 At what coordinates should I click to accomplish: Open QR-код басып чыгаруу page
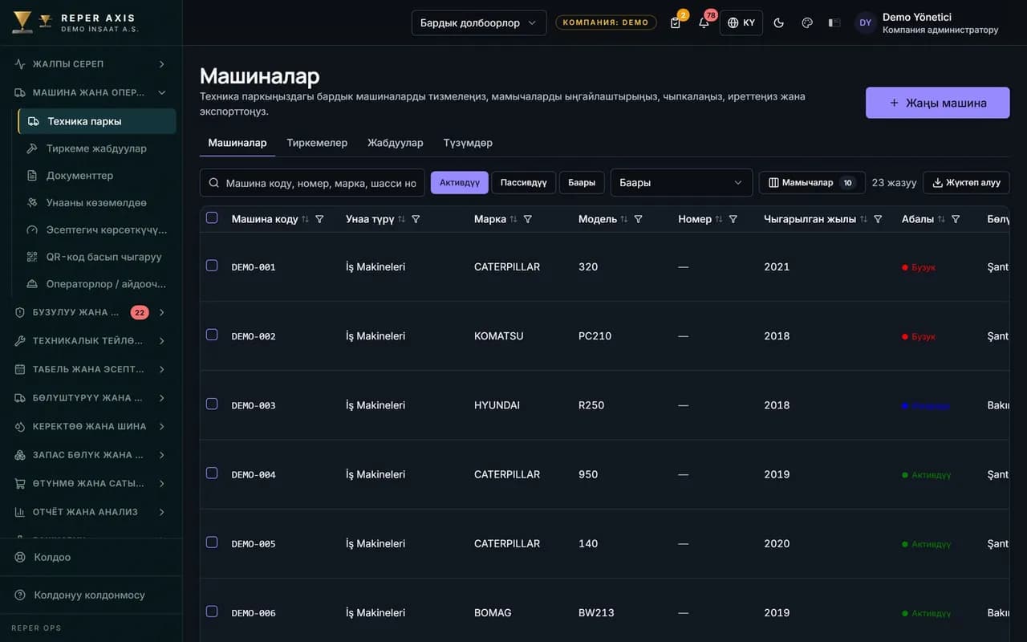96,257
